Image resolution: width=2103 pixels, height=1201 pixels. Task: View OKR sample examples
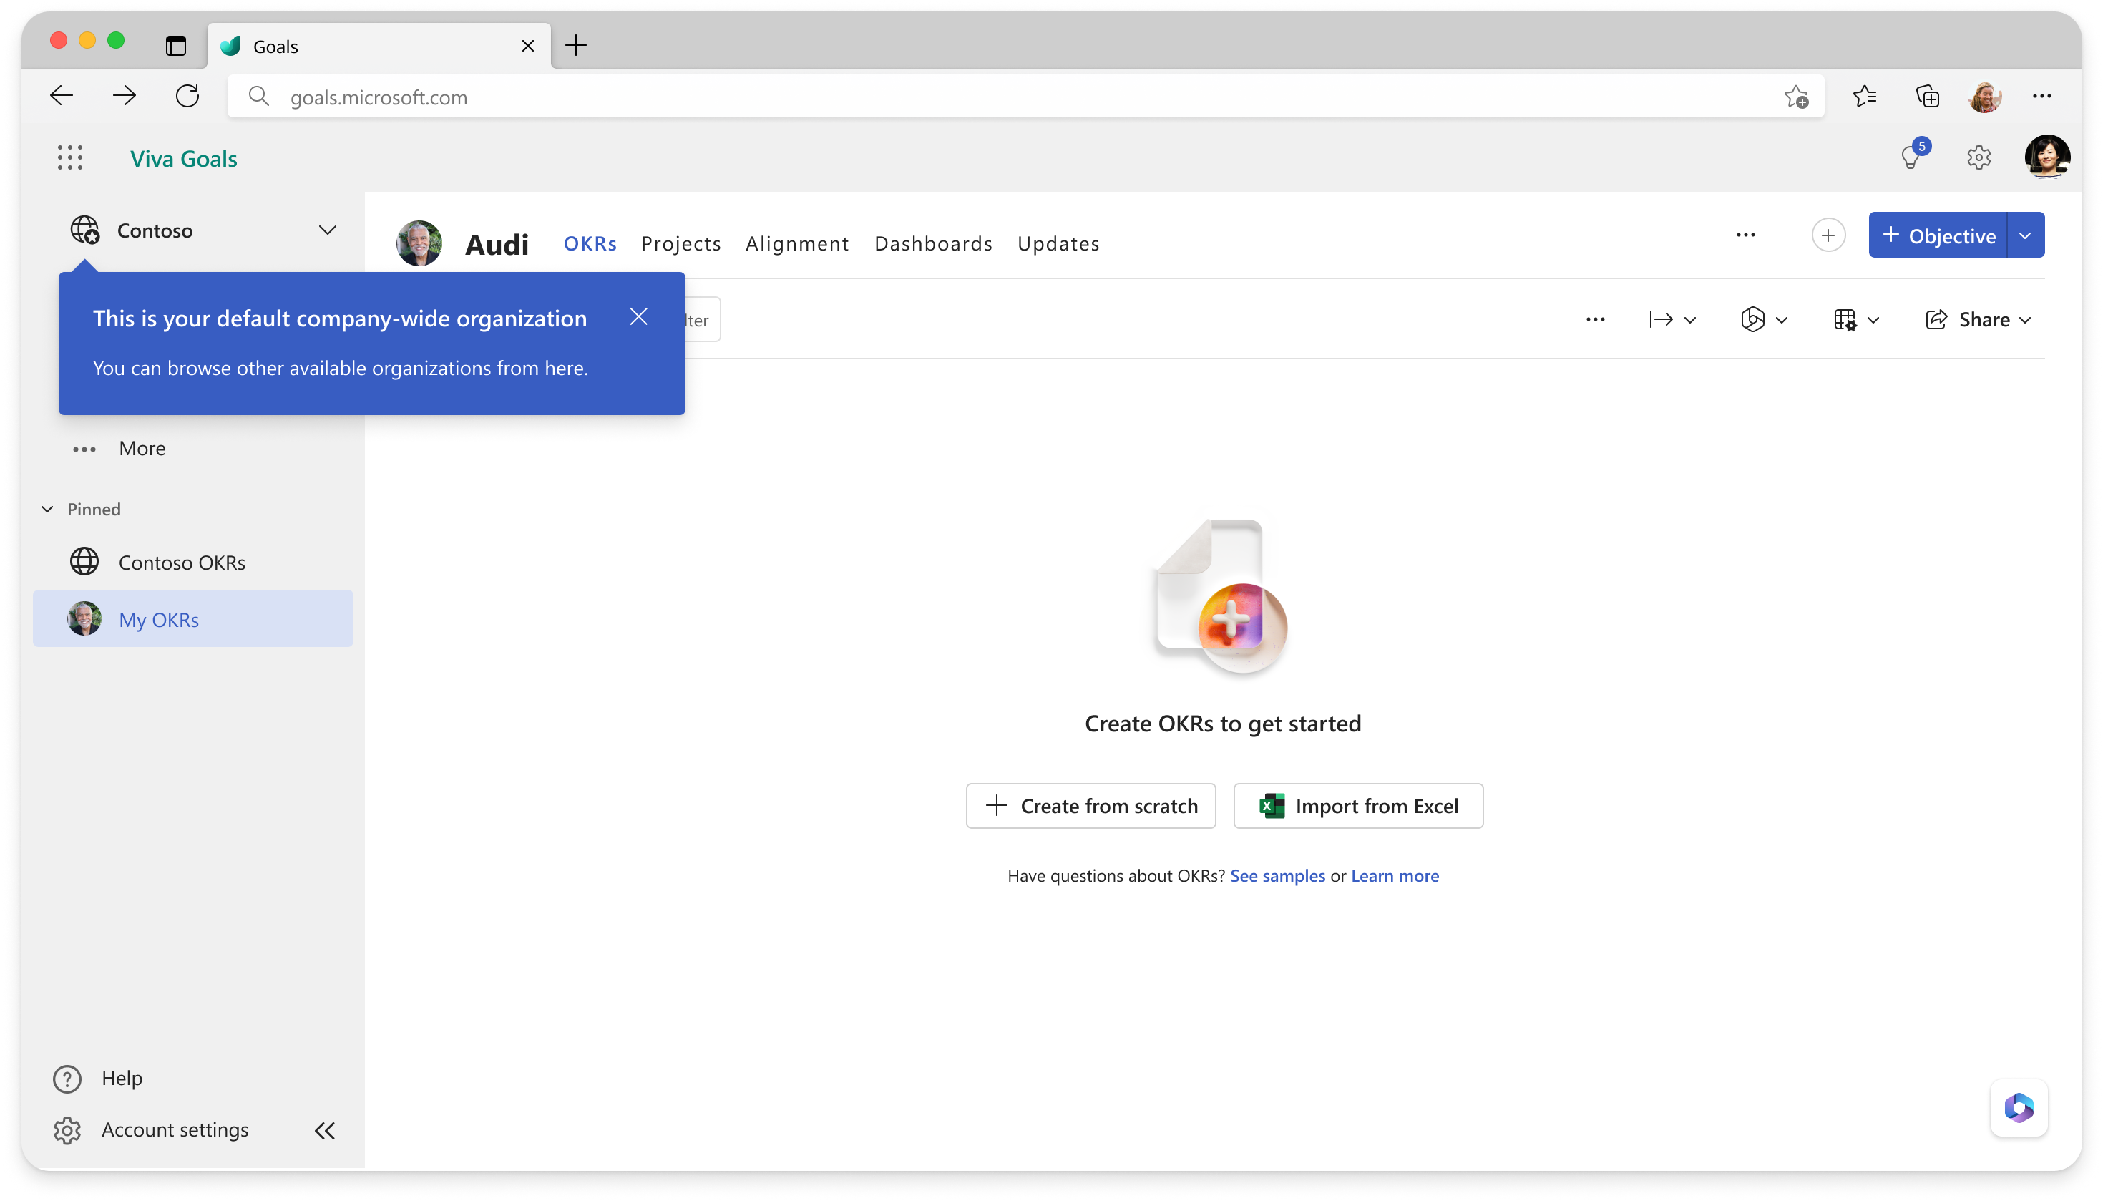[1277, 875]
